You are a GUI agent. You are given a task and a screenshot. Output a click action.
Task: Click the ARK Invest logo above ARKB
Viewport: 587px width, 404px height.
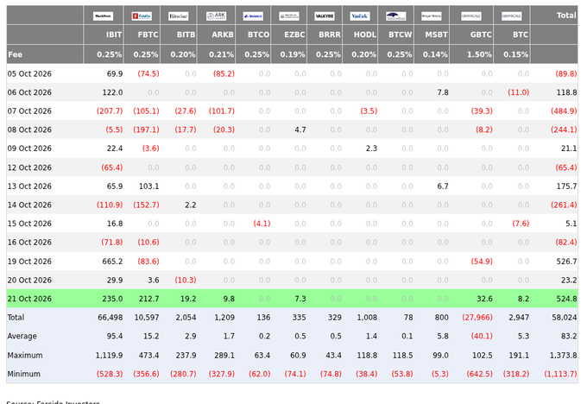[216, 16]
